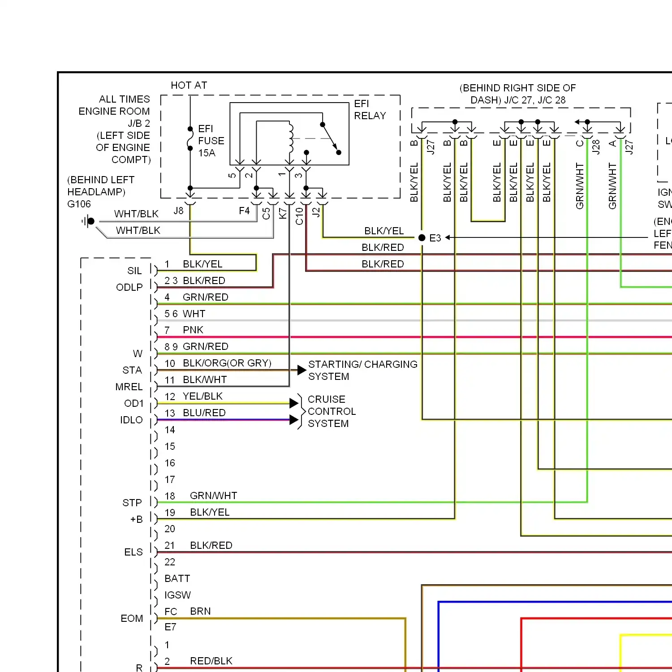Select the 'STA' terminal name
The width and height of the screenshot is (672, 672).
(x=132, y=370)
